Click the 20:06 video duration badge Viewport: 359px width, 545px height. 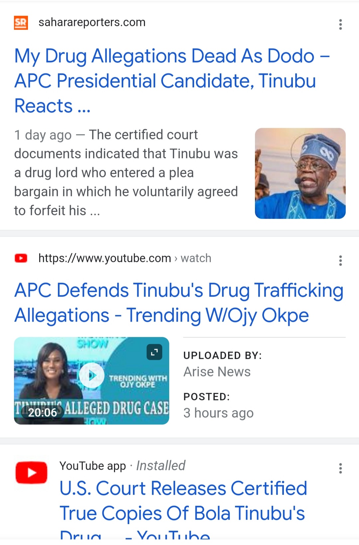(42, 412)
